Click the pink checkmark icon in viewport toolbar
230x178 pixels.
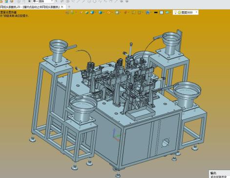(81, 12)
